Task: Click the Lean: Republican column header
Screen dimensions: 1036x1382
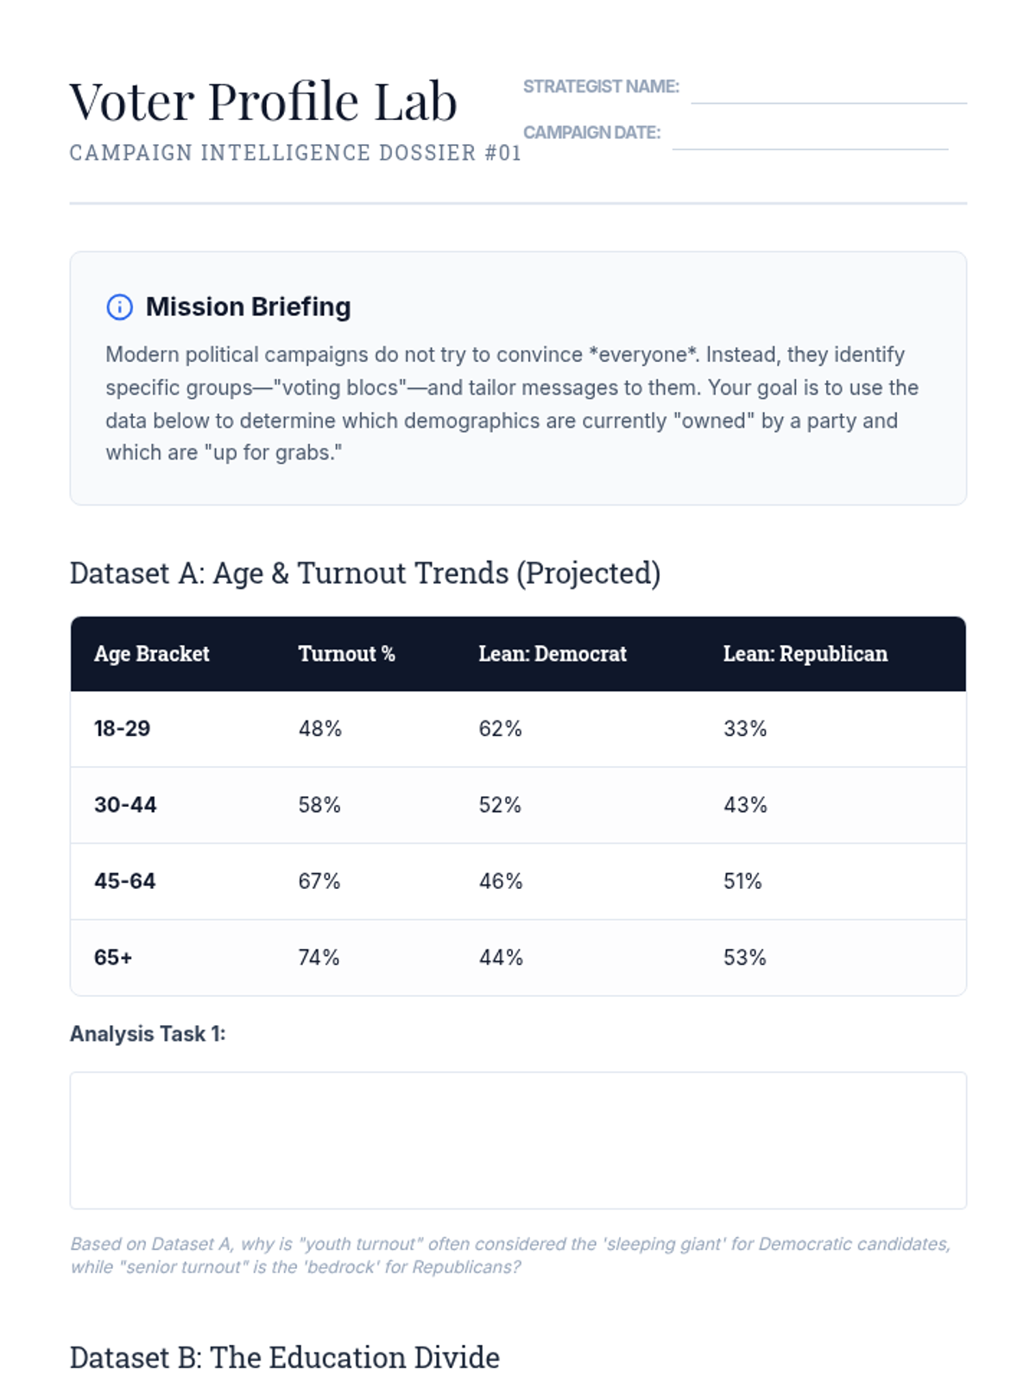Action: point(805,654)
